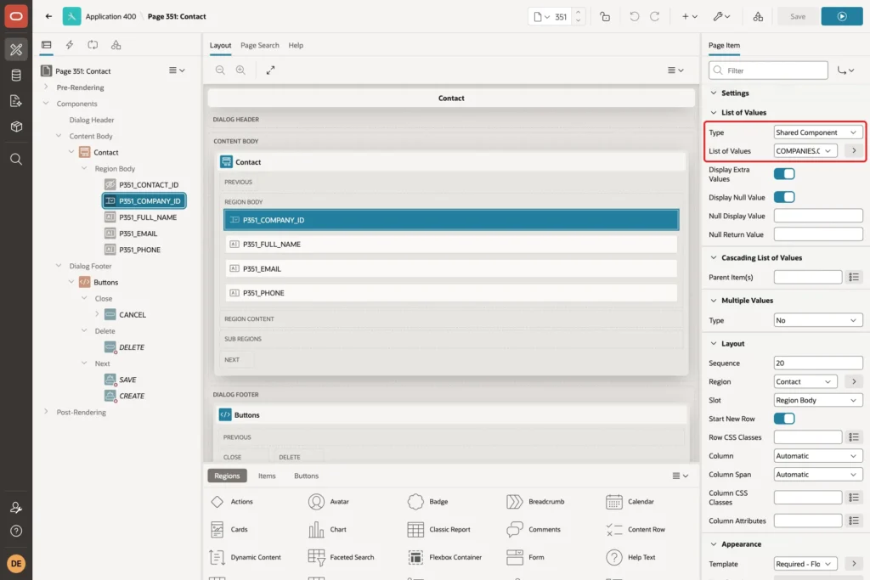Select P351_EMAIL item in layout
The width and height of the screenshot is (870, 580).
click(451, 268)
